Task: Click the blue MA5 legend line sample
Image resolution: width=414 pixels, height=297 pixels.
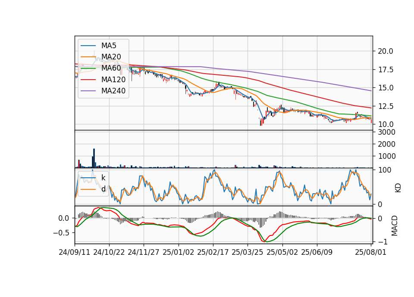Action: pyautogui.click(x=88, y=46)
